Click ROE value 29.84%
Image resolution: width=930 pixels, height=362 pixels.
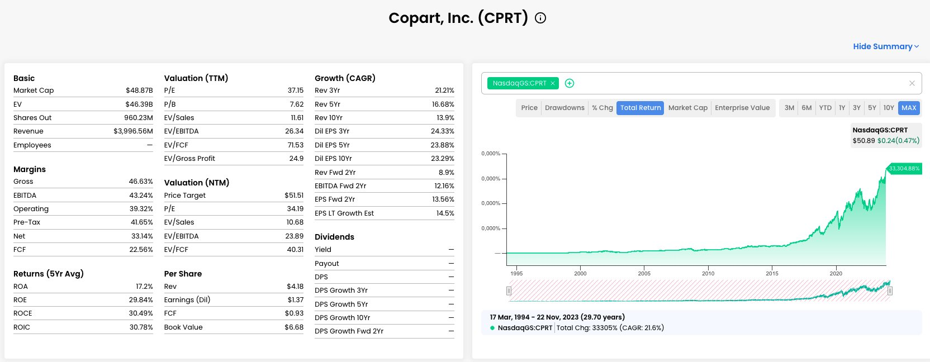coord(141,300)
